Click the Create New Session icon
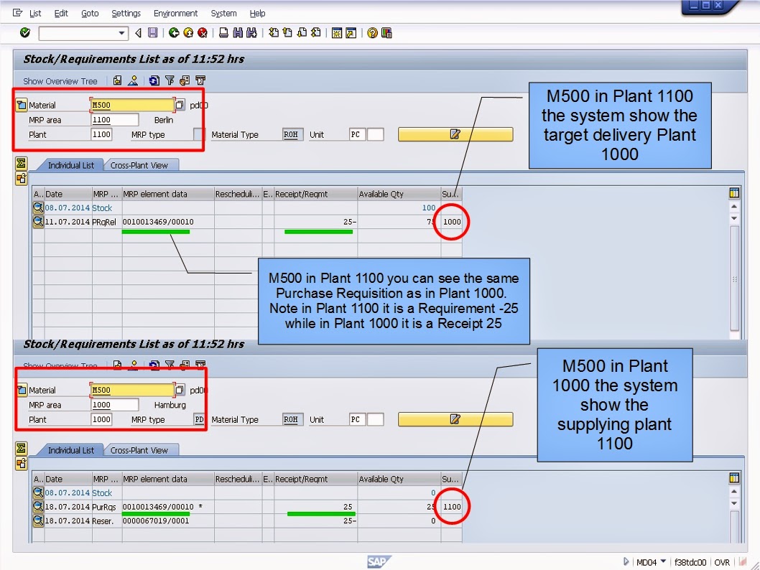Screen dimensions: 760x570 coord(337,32)
